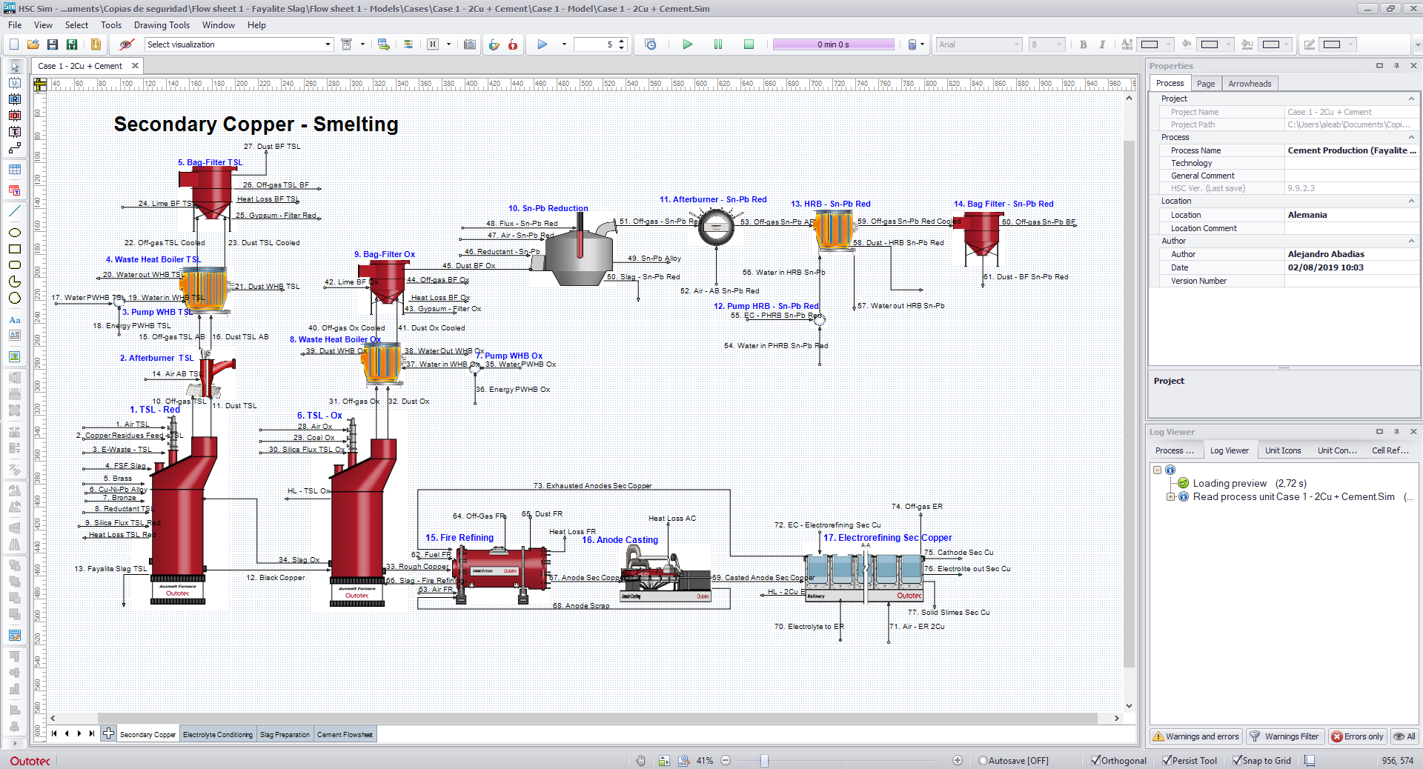Click the Open folder icon
Viewport: 1423px width, 769px height.
(33, 44)
